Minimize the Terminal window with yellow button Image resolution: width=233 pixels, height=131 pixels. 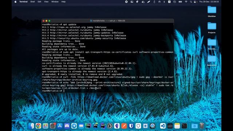(x=47, y=21)
